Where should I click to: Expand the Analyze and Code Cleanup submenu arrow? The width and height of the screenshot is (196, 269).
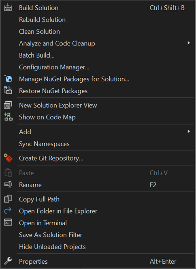[x=189, y=43]
